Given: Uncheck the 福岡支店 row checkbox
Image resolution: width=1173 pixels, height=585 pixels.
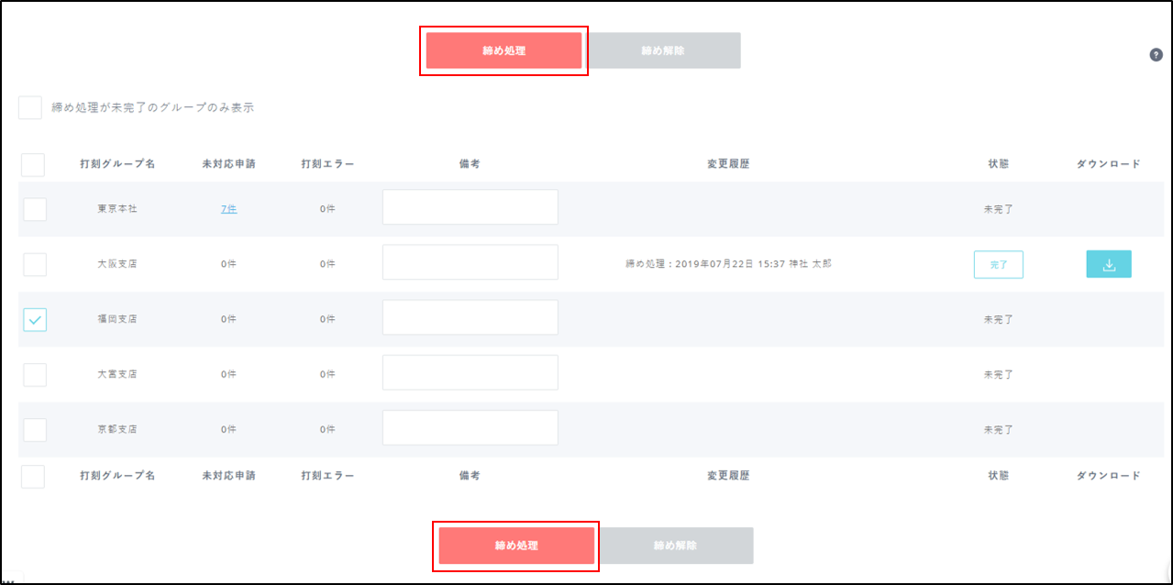Looking at the screenshot, I should tap(35, 319).
